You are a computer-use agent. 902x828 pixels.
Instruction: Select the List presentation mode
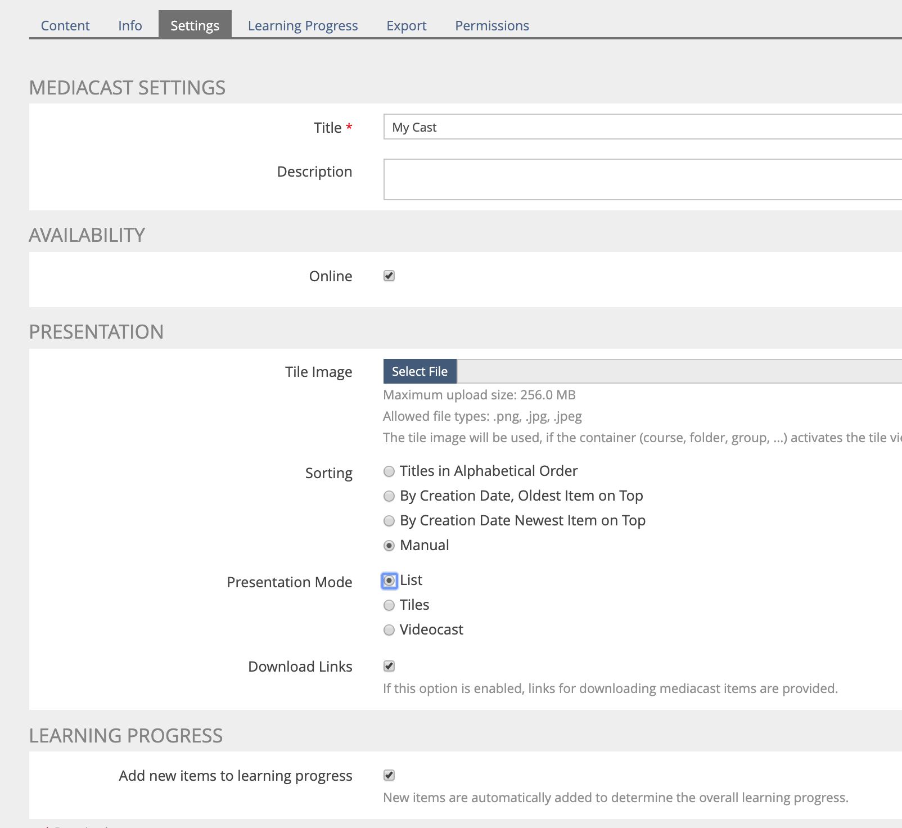(x=389, y=580)
